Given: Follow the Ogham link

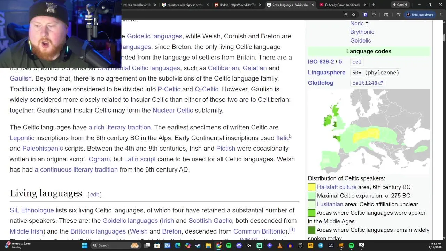Looking at the screenshot, I should coord(99,159).
